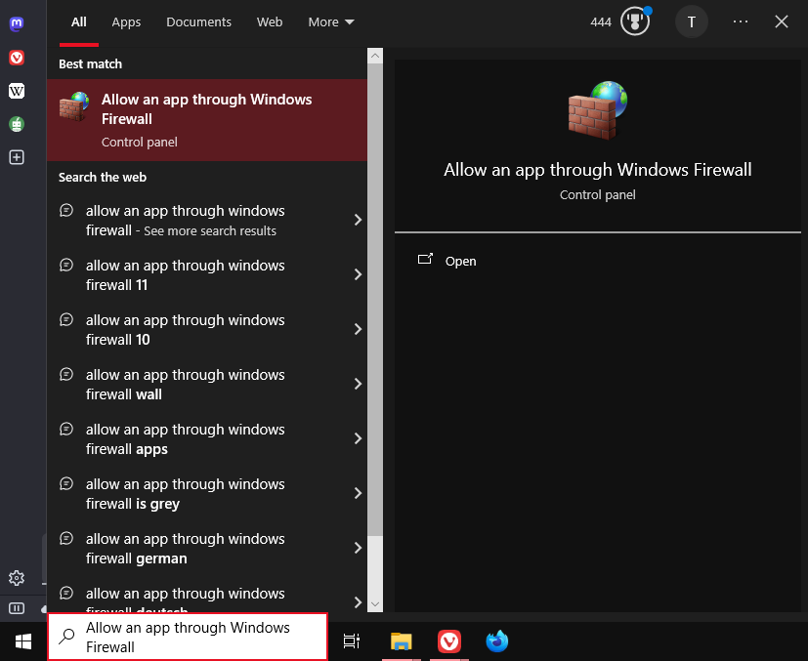808x661 pixels.
Task: Toggle the panel bar icon below the gear
Action: coord(16,607)
